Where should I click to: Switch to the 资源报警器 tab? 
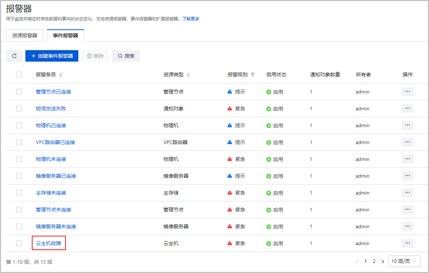(25, 35)
